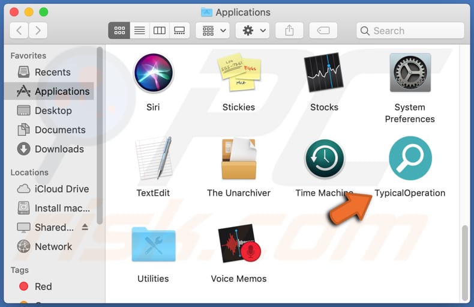Zoom the window with green button

tap(44, 12)
